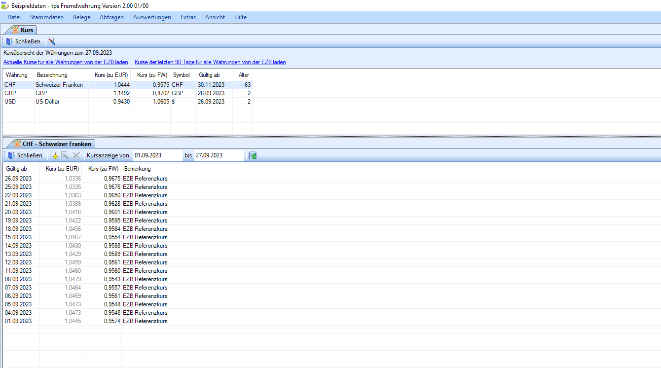Click the delete rate X icon
This screenshot has height=368, width=661.
tap(76, 155)
